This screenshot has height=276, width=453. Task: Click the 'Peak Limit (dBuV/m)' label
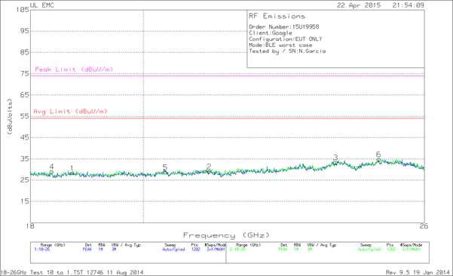coord(74,69)
